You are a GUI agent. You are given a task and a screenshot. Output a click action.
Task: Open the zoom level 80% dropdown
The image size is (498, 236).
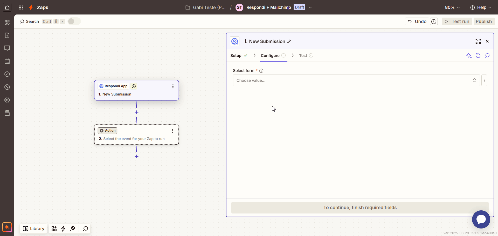(452, 7)
